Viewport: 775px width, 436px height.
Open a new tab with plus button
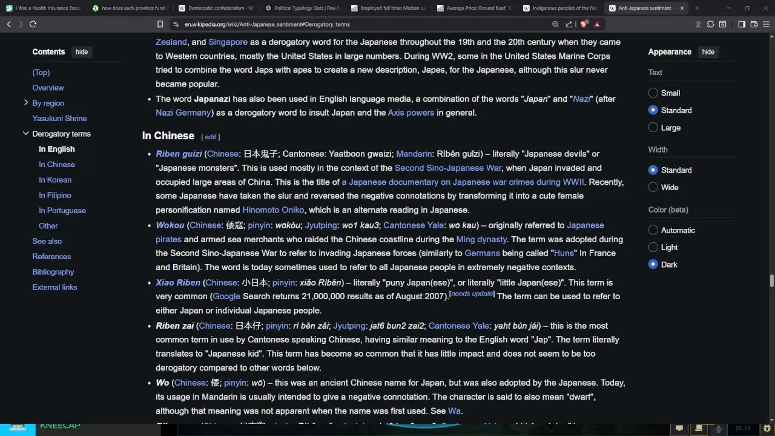(x=697, y=8)
